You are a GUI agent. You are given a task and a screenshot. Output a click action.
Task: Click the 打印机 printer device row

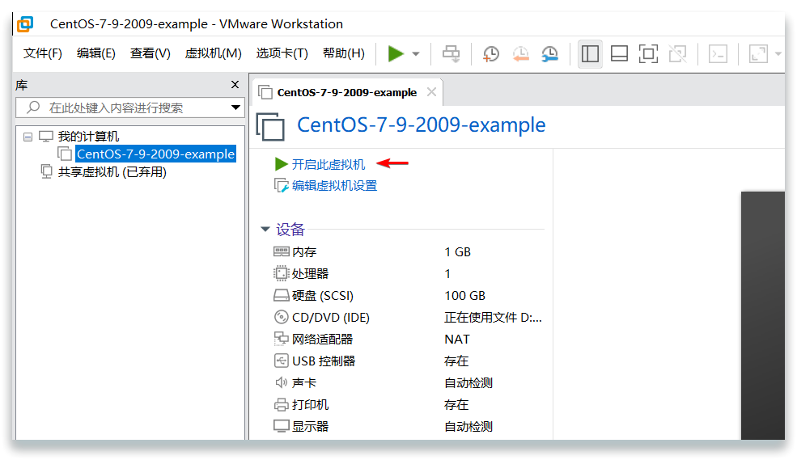click(x=408, y=405)
